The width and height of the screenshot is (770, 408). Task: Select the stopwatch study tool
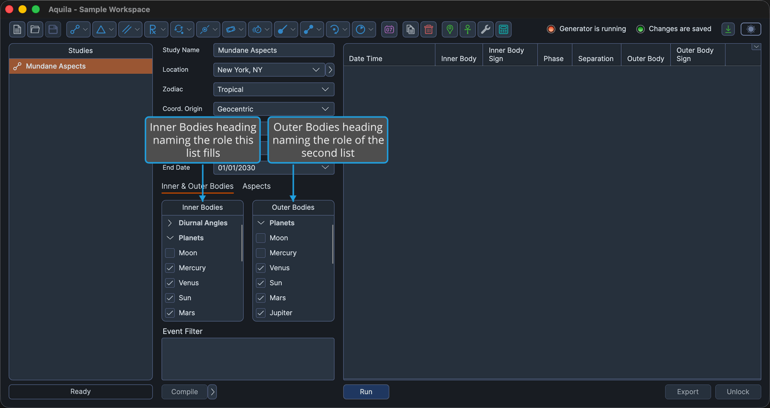(x=260, y=29)
